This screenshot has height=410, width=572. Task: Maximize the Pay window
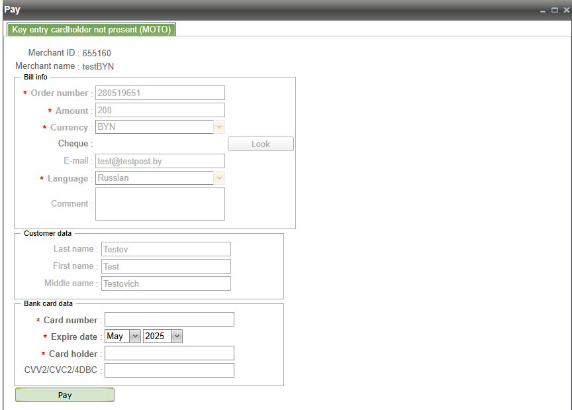pos(554,10)
